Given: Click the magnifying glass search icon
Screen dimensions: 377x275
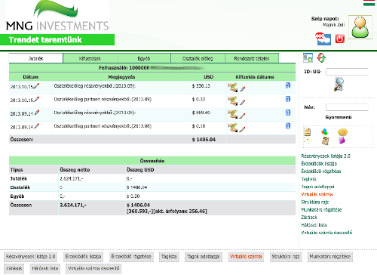Looking at the screenshot, I should [339, 84].
